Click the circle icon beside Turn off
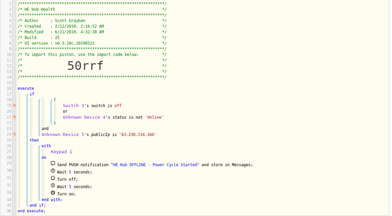 click(x=53, y=178)
